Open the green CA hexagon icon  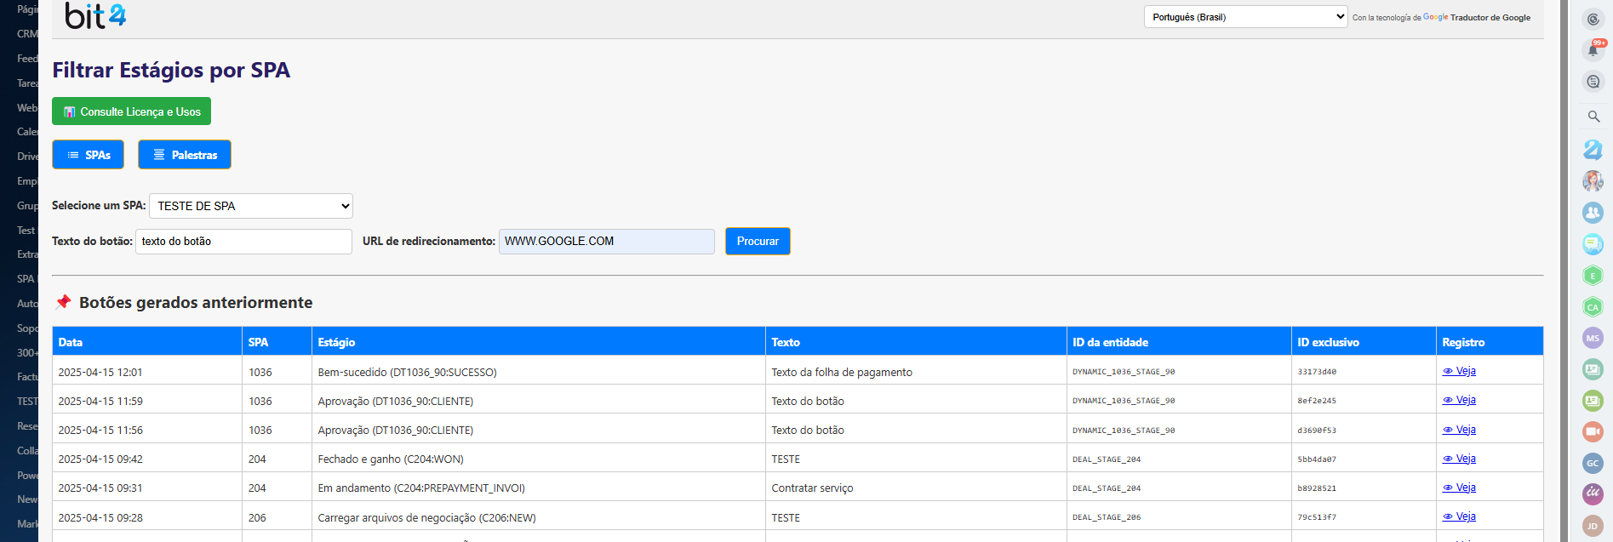(1593, 307)
